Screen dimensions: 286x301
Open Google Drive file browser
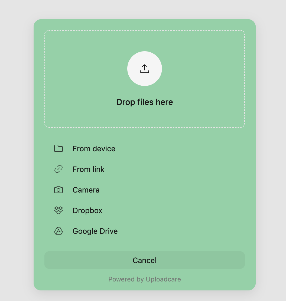[95, 231]
